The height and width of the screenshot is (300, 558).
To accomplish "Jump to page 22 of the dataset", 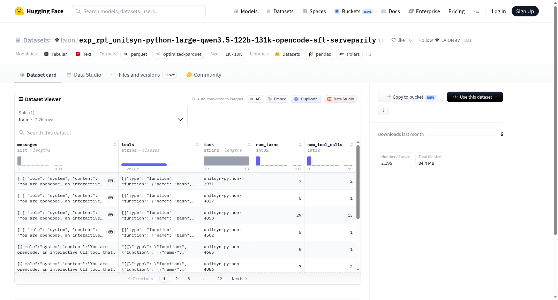I will coord(219,279).
